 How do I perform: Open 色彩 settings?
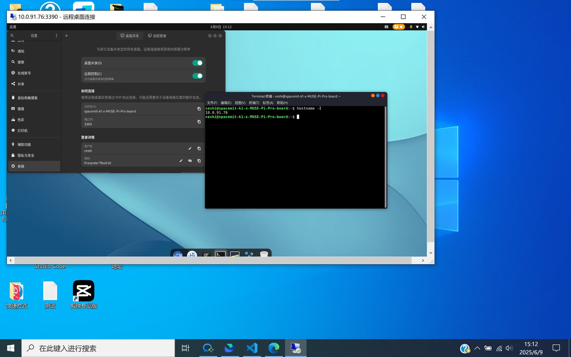[x=34, y=120]
